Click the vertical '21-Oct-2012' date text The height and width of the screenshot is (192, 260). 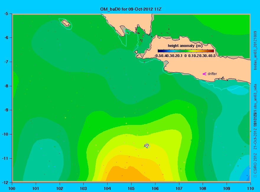click(x=255, y=139)
